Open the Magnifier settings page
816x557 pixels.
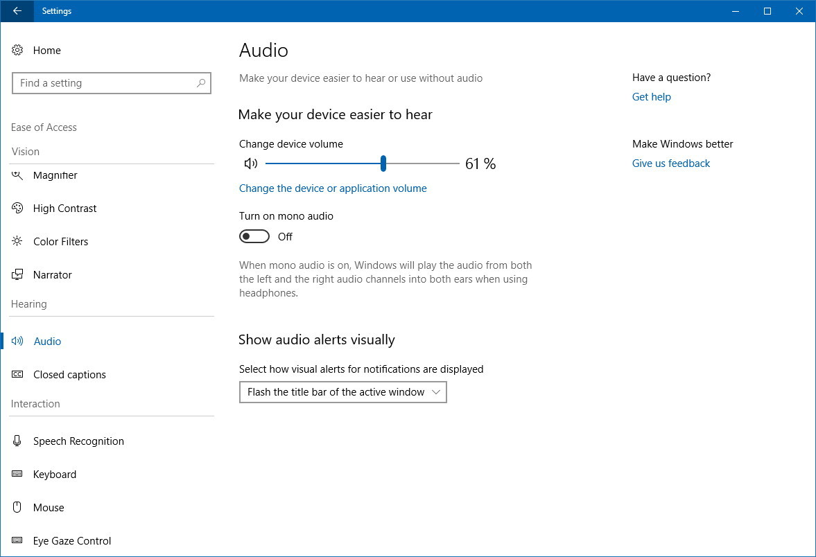pyautogui.click(x=55, y=175)
